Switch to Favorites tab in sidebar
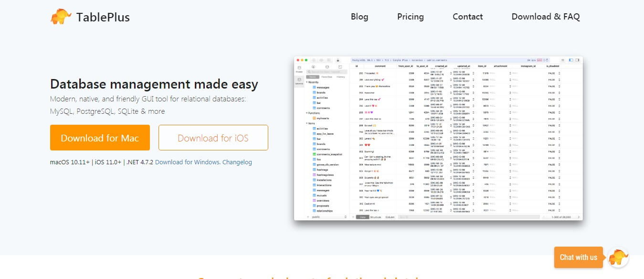The width and height of the screenshot is (644, 279). [327, 77]
